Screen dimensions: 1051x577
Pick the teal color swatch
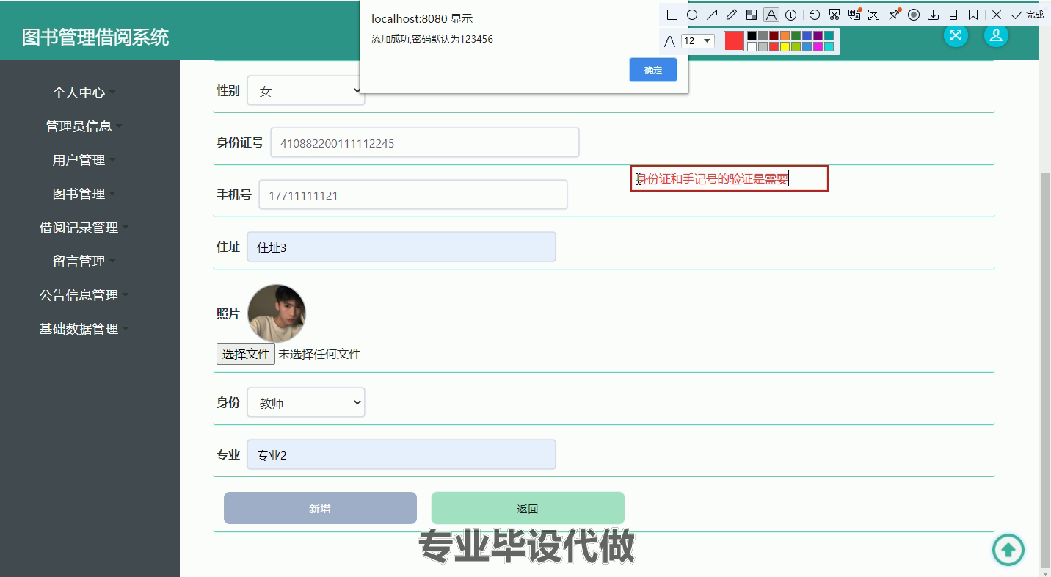pos(829,35)
